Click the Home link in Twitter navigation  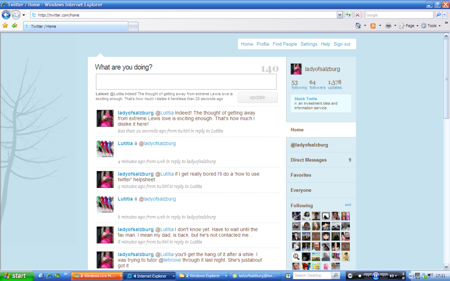(x=247, y=44)
